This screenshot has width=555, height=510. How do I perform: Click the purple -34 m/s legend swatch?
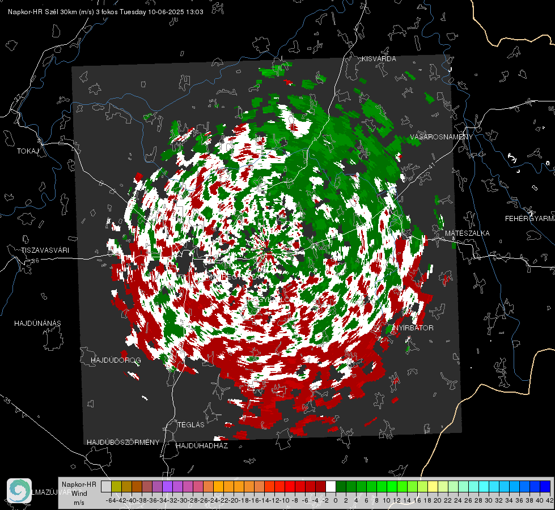tap(167, 487)
